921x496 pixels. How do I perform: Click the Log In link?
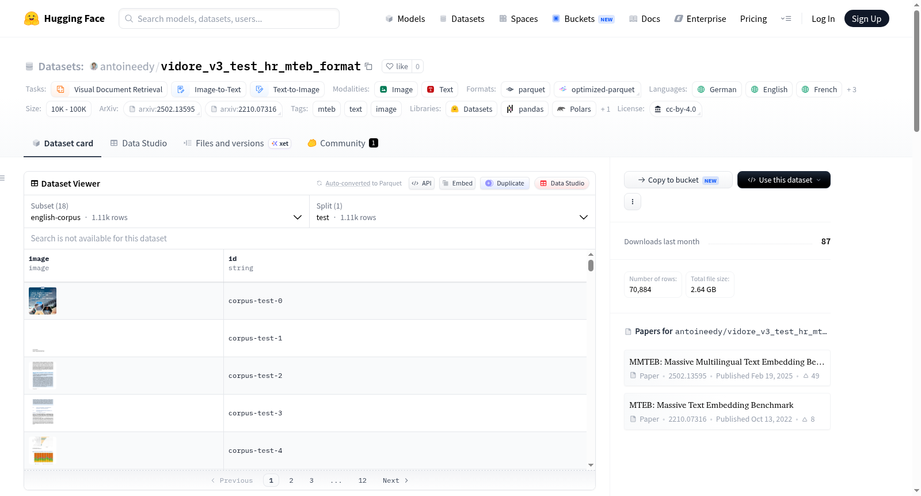[823, 18]
